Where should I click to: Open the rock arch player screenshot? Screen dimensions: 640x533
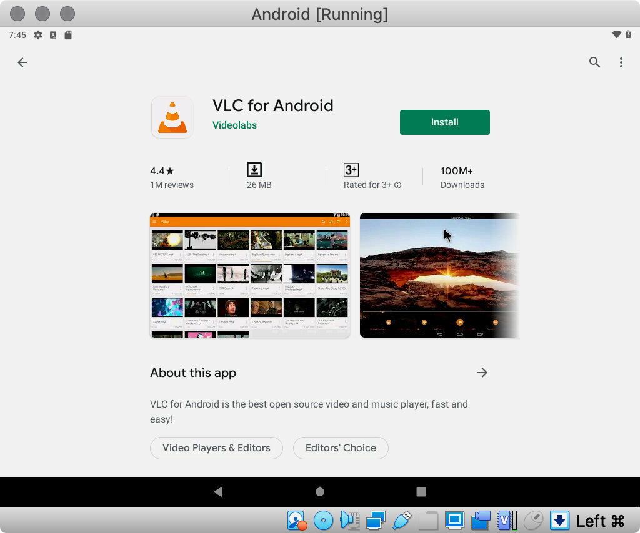[439, 275]
